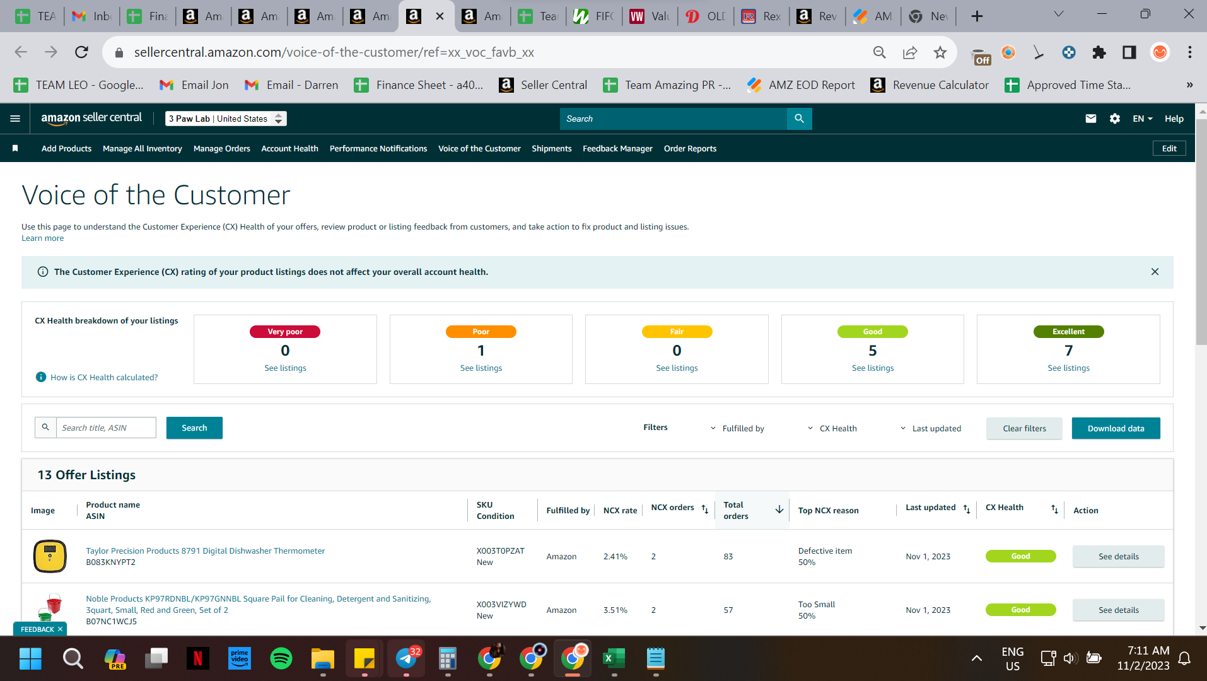
Task: Expand the Fulfilled by filter
Action: (737, 428)
